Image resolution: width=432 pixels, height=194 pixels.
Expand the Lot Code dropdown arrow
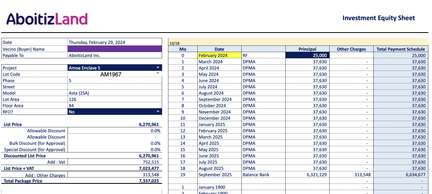tap(158, 73)
